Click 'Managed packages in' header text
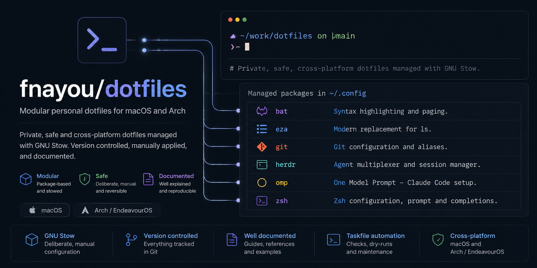The width and height of the screenshot is (537, 268). coord(287,93)
